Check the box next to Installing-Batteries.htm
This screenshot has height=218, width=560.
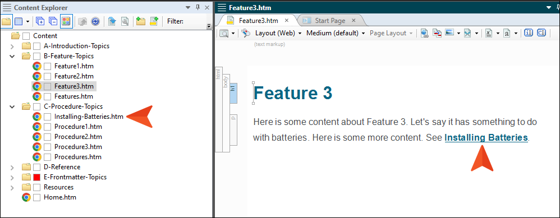48,117
